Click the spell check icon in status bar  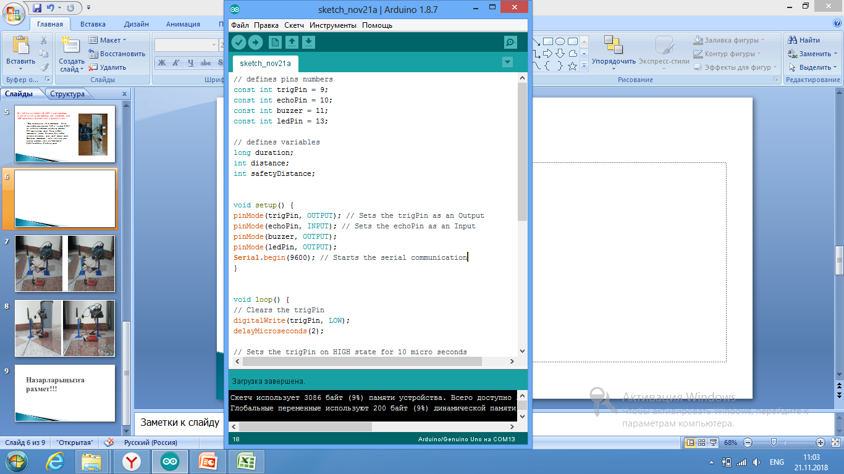coord(109,443)
